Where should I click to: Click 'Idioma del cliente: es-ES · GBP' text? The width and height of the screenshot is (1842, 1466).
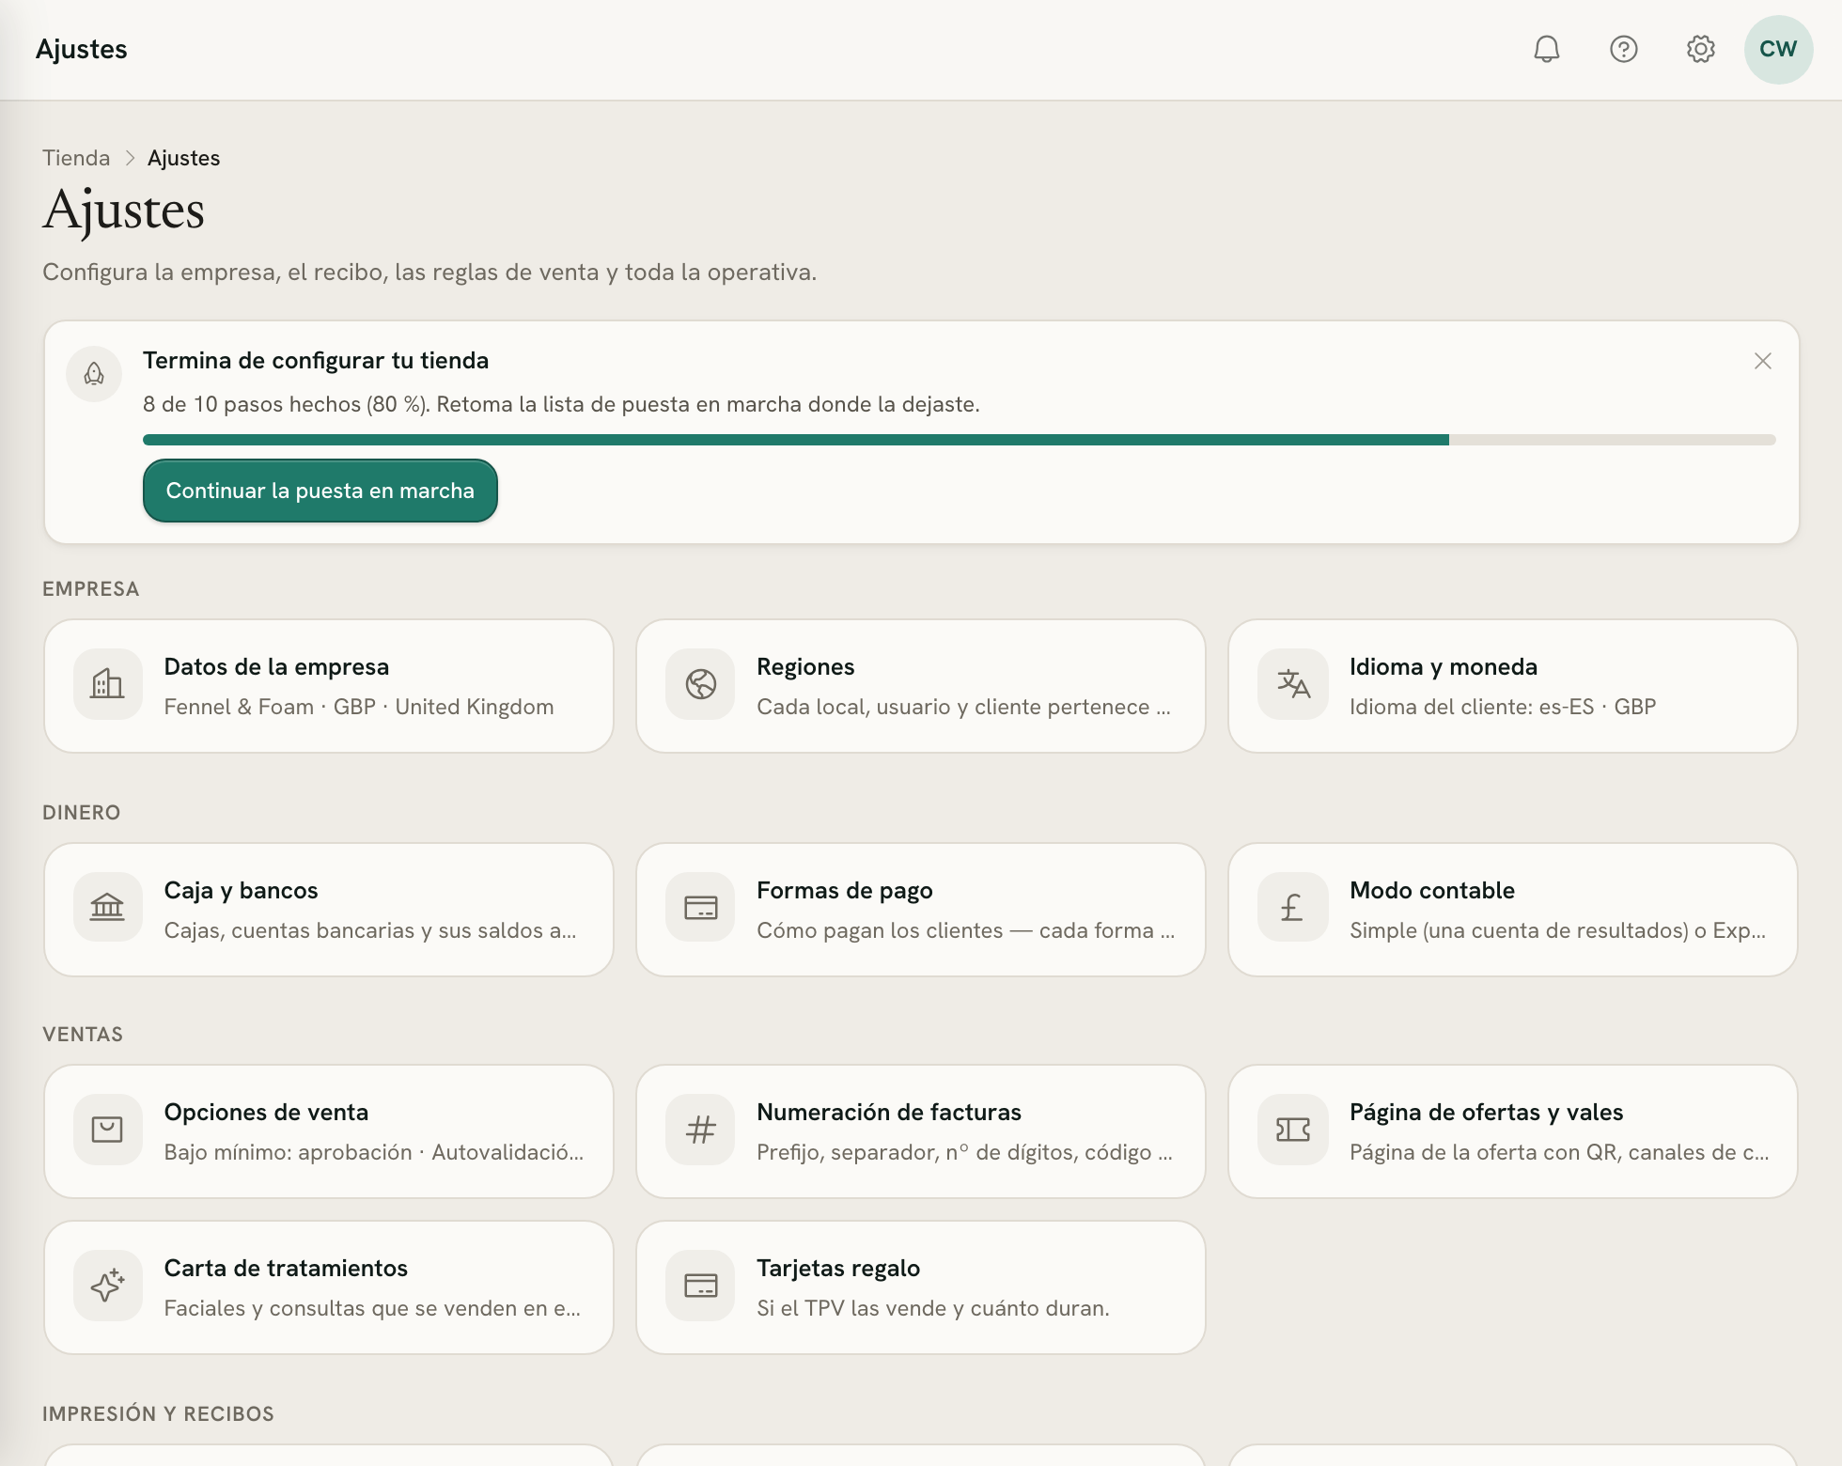tap(1502, 707)
